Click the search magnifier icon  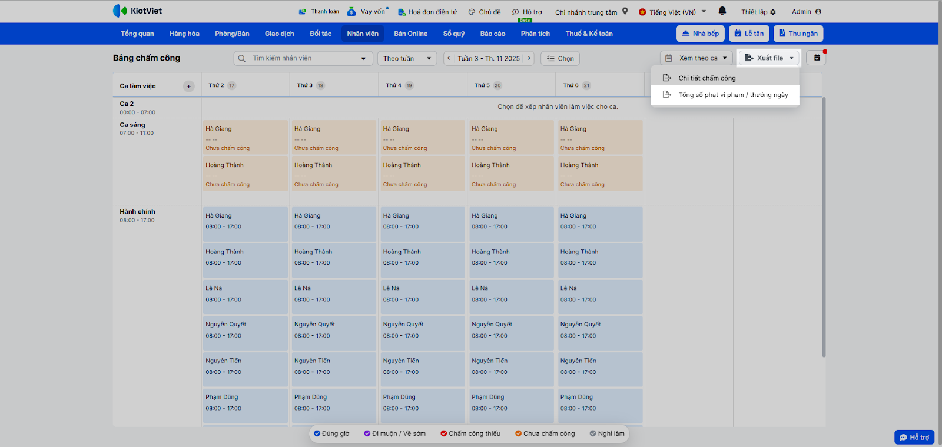(x=242, y=58)
